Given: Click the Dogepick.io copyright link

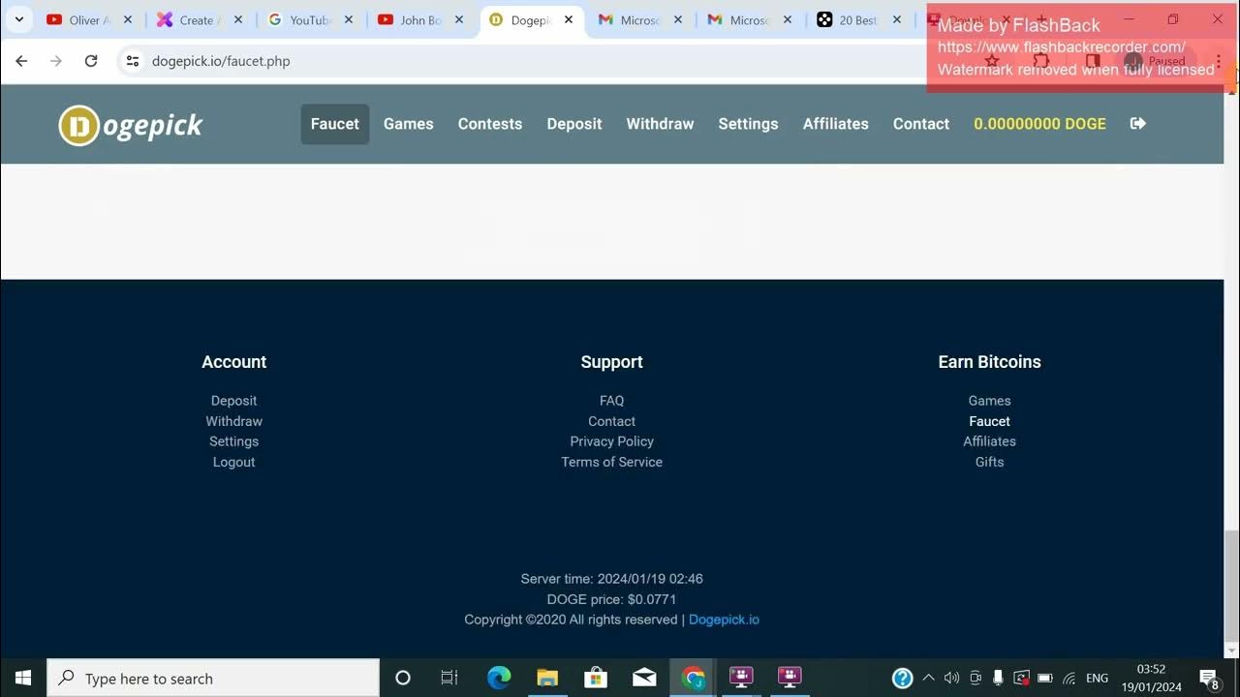Looking at the screenshot, I should click(x=724, y=620).
